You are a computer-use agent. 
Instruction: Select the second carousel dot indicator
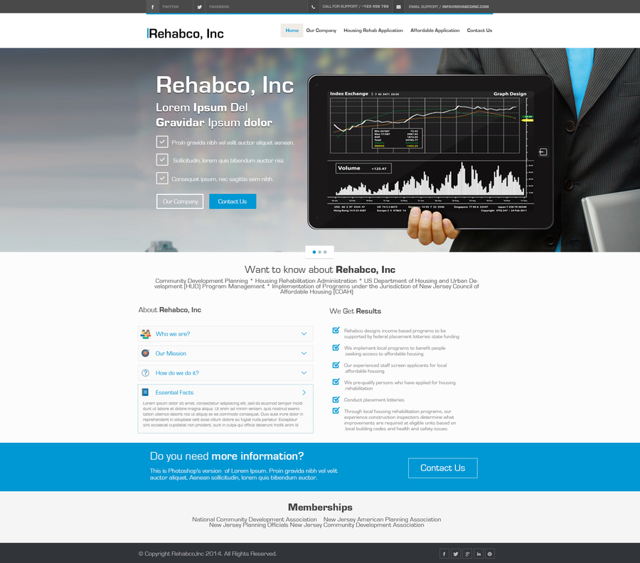tap(319, 252)
